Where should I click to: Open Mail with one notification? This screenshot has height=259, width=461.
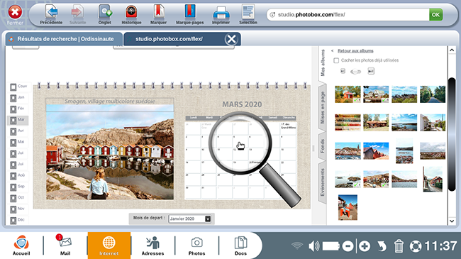coord(65,245)
